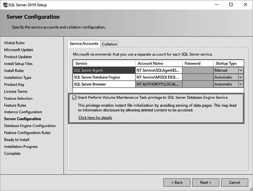Screen dimensions: 253x191
Task: Go back with the Back button
Action: click(177, 182)
